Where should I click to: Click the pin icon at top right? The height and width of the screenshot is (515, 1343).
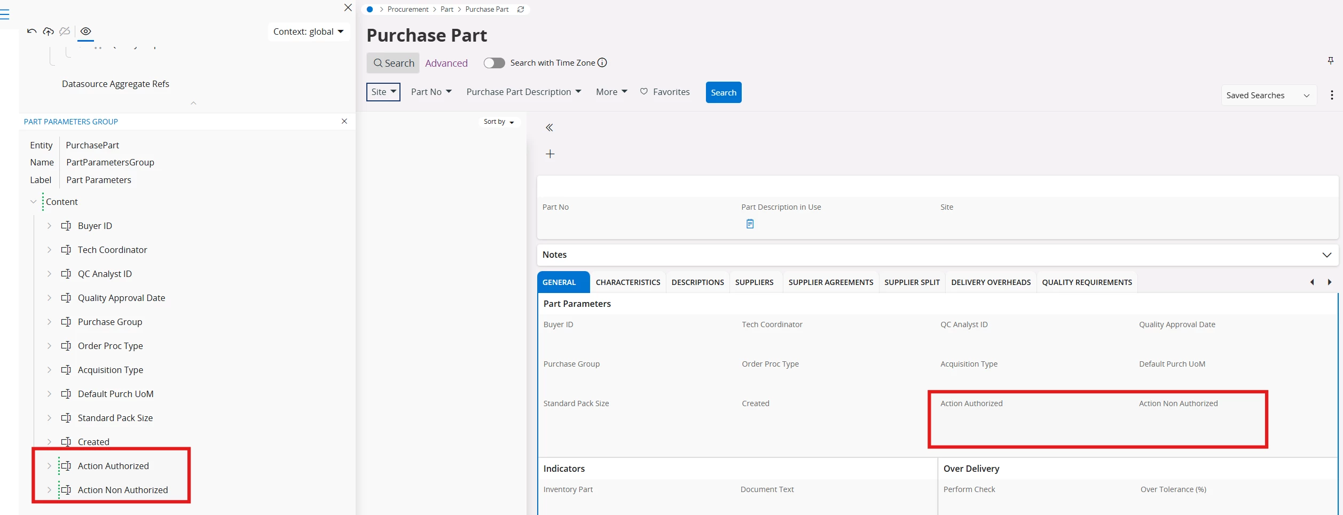point(1330,61)
